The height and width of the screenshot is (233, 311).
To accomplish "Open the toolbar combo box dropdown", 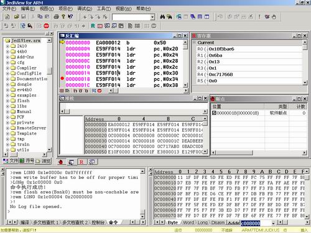I will (x=152, y=17).
